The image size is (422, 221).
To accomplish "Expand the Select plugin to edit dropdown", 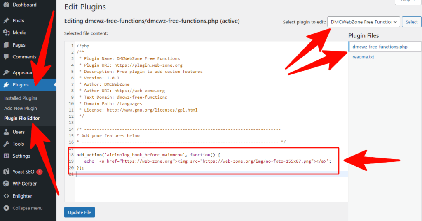I will pos(363,22).
